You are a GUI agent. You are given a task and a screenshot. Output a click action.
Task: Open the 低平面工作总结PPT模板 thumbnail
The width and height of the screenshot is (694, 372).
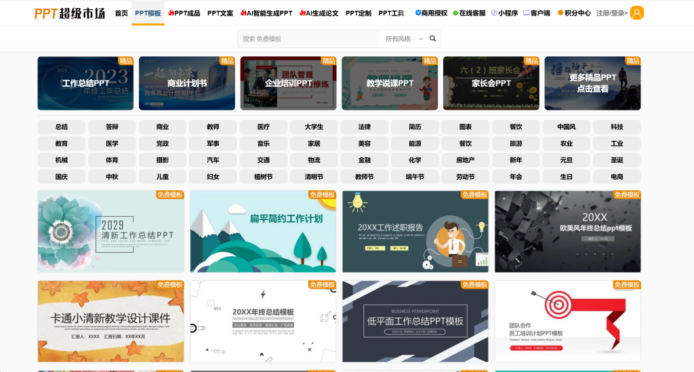click(x=415, y=322)
